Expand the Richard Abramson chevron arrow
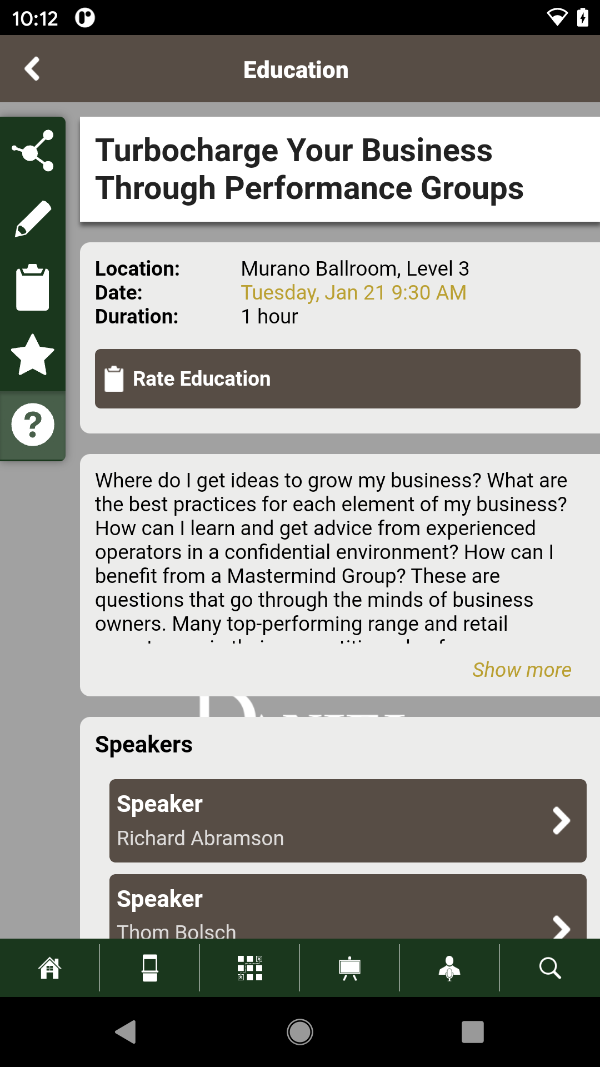Viewport: 600px width, 1067px height. 561,821
